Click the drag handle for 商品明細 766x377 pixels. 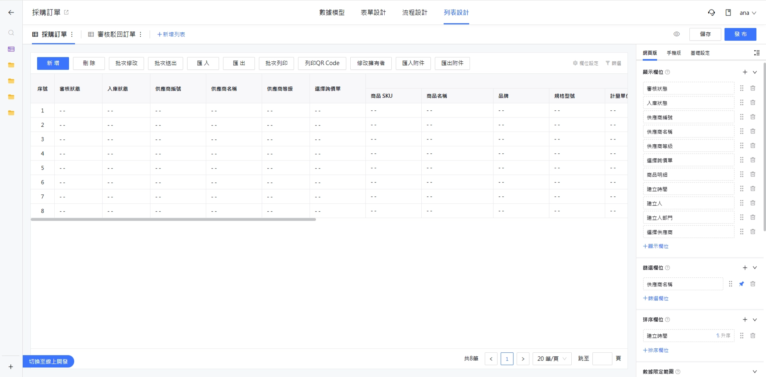pos(742,174)
